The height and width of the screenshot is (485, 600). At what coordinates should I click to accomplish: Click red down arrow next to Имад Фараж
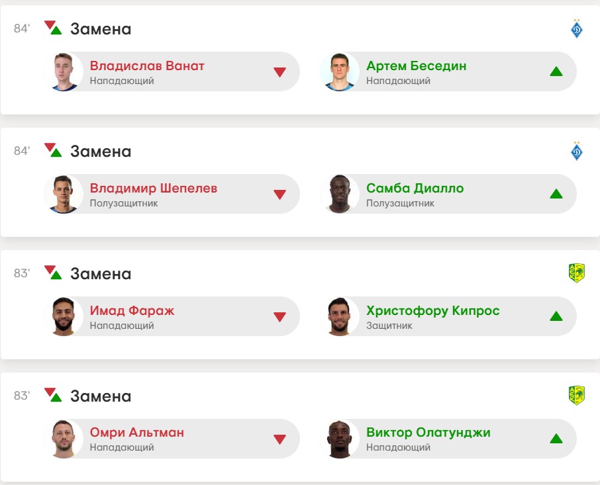279,317
